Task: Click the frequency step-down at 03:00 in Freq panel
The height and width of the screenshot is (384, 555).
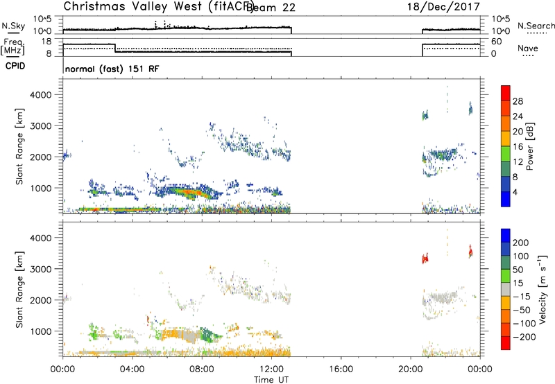Action: 115,48
